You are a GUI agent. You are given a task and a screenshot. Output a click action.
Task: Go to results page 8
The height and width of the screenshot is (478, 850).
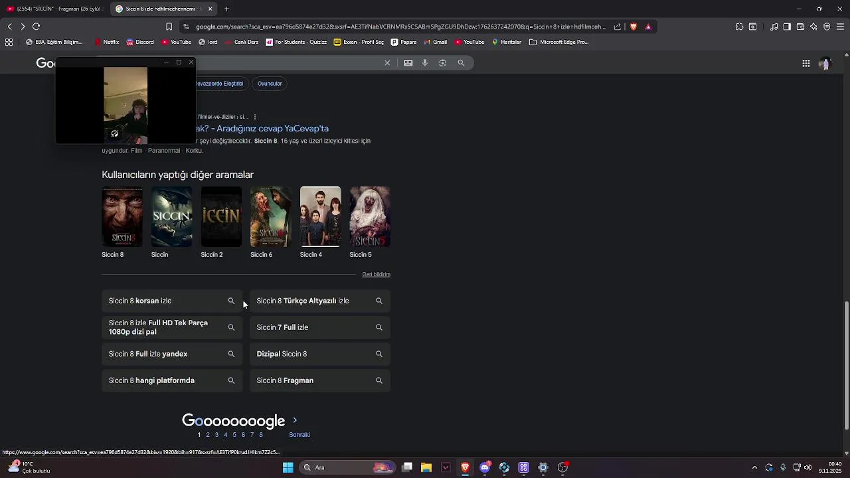point(261,435)
